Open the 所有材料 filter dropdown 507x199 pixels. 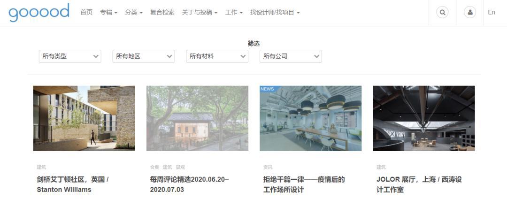[x=217, y=56]
